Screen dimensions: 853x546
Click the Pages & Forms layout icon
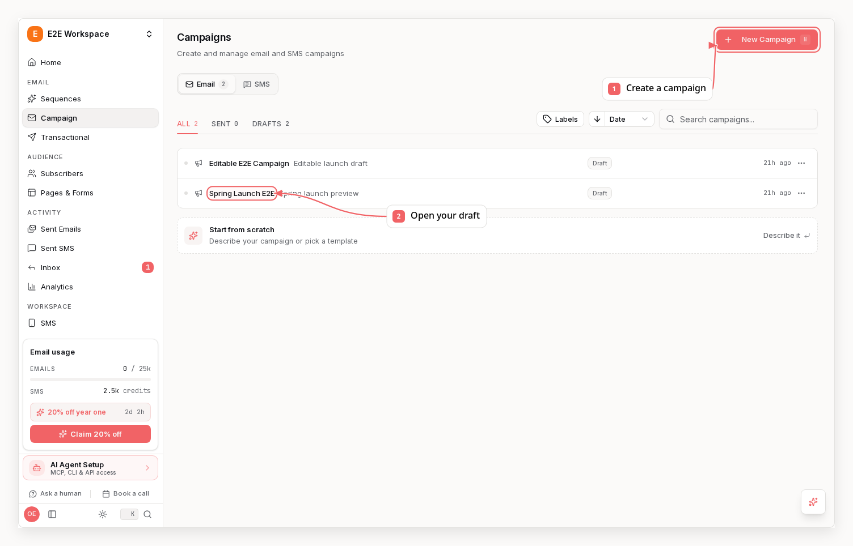[x=32, y=193]
